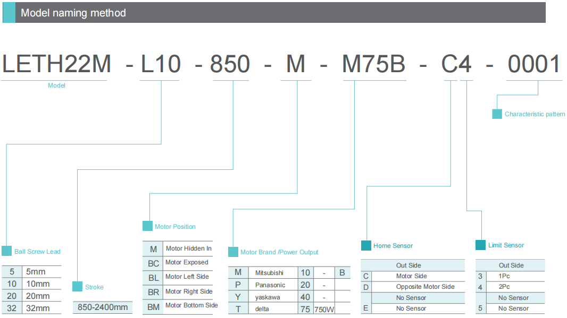567x318 pixels.
Task: Select the 850-2400mm stroke range cell
Action: pyautogui.click(x=103, y=307)
